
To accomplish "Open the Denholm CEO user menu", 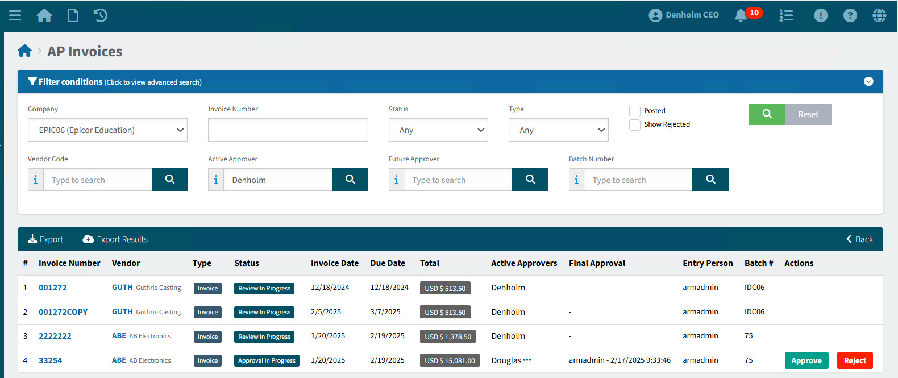I will (x=684, y=15).
